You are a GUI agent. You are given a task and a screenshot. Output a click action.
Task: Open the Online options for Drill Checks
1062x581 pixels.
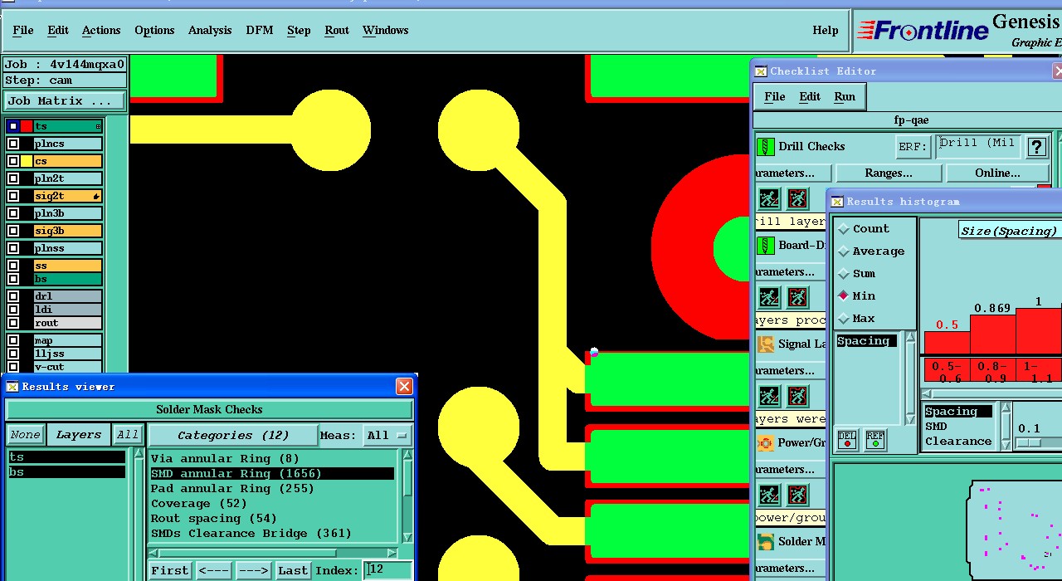coord(997,173)
